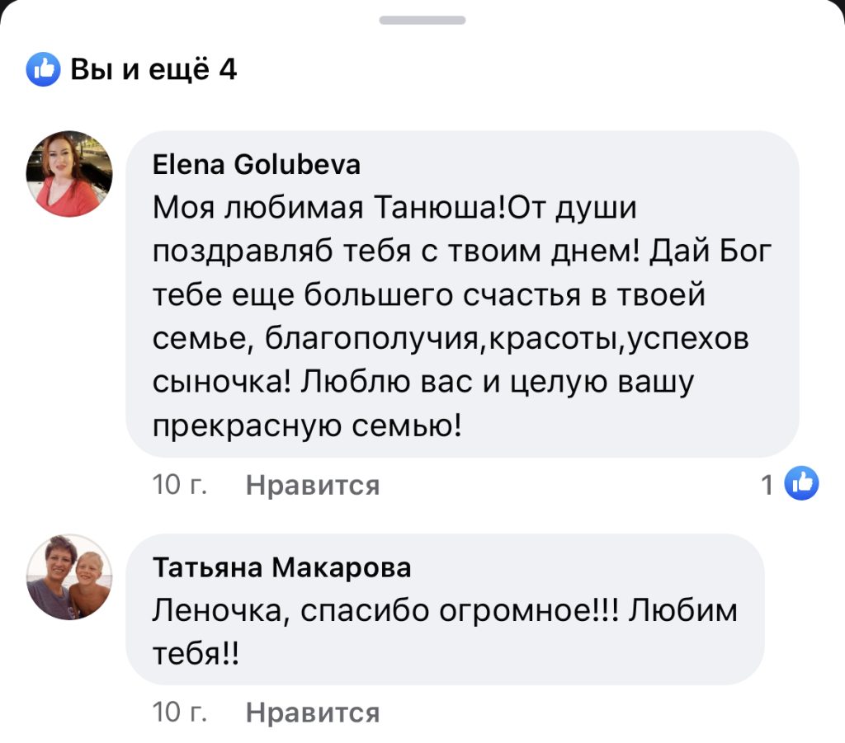
Task: Open Татьяна Макарова's profile picture
Action: tap(70, 576)
